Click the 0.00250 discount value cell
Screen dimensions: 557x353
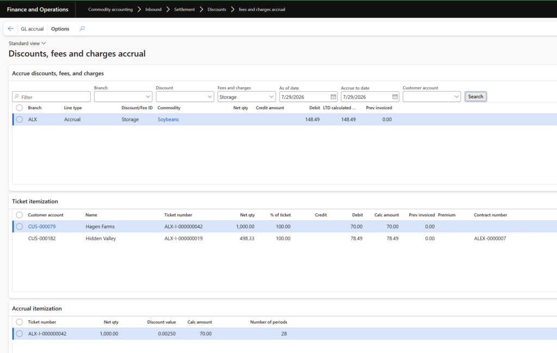click(x=167, y=333)
